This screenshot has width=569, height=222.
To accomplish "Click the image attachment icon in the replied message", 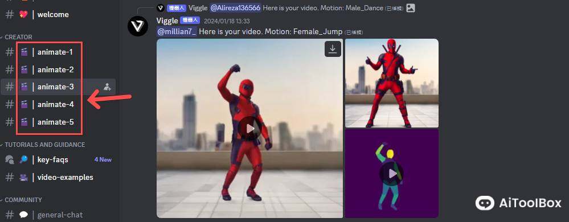I will [x=411, y=7].
